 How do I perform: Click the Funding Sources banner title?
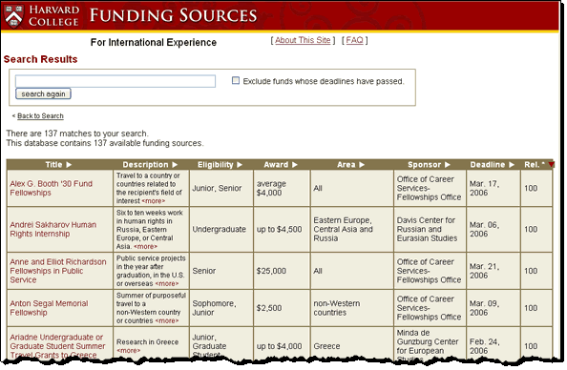click(173, 15)
